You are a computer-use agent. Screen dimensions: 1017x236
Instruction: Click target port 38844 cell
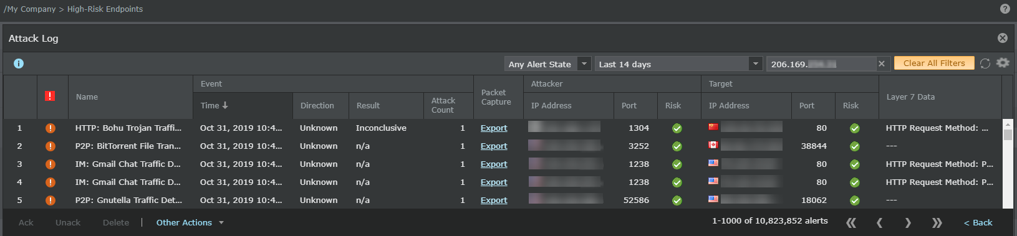814,146
